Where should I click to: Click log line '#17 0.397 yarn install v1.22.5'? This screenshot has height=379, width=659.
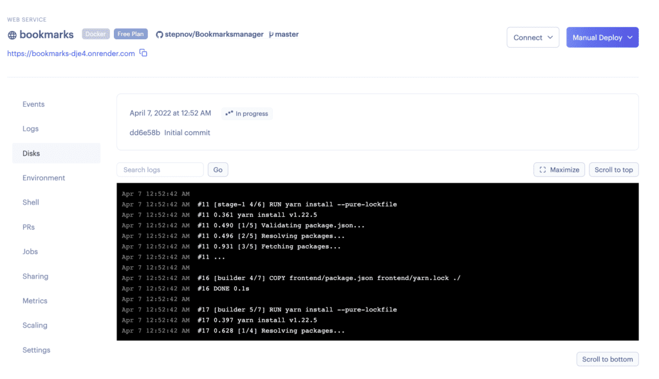tap(257, 320)
